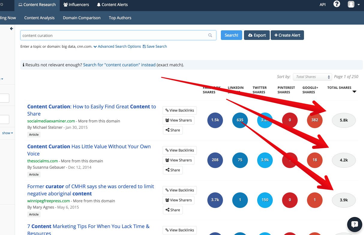Open "Content Curation Has Little Value" article
Image resolution: width=364 pixels, height=235 pixels.
89,150
